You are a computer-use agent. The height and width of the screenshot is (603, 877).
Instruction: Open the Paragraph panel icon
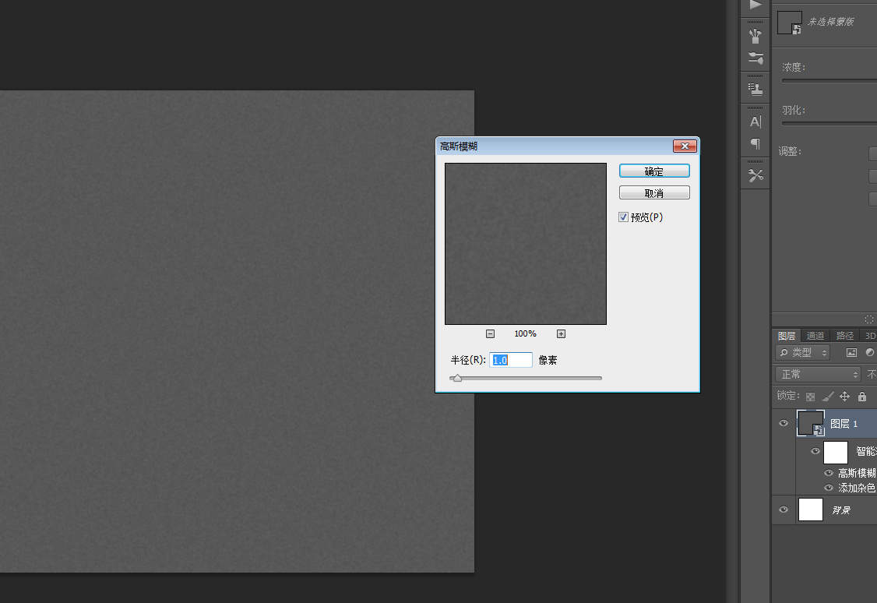click(755, 144)
